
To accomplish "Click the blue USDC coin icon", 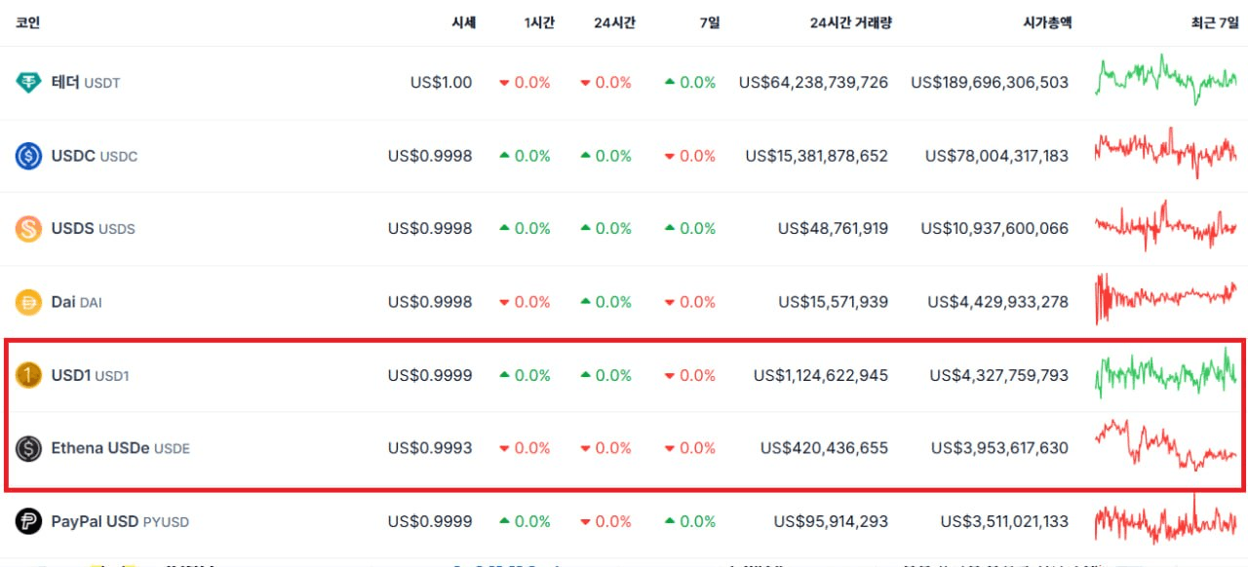I will (28, 156).
